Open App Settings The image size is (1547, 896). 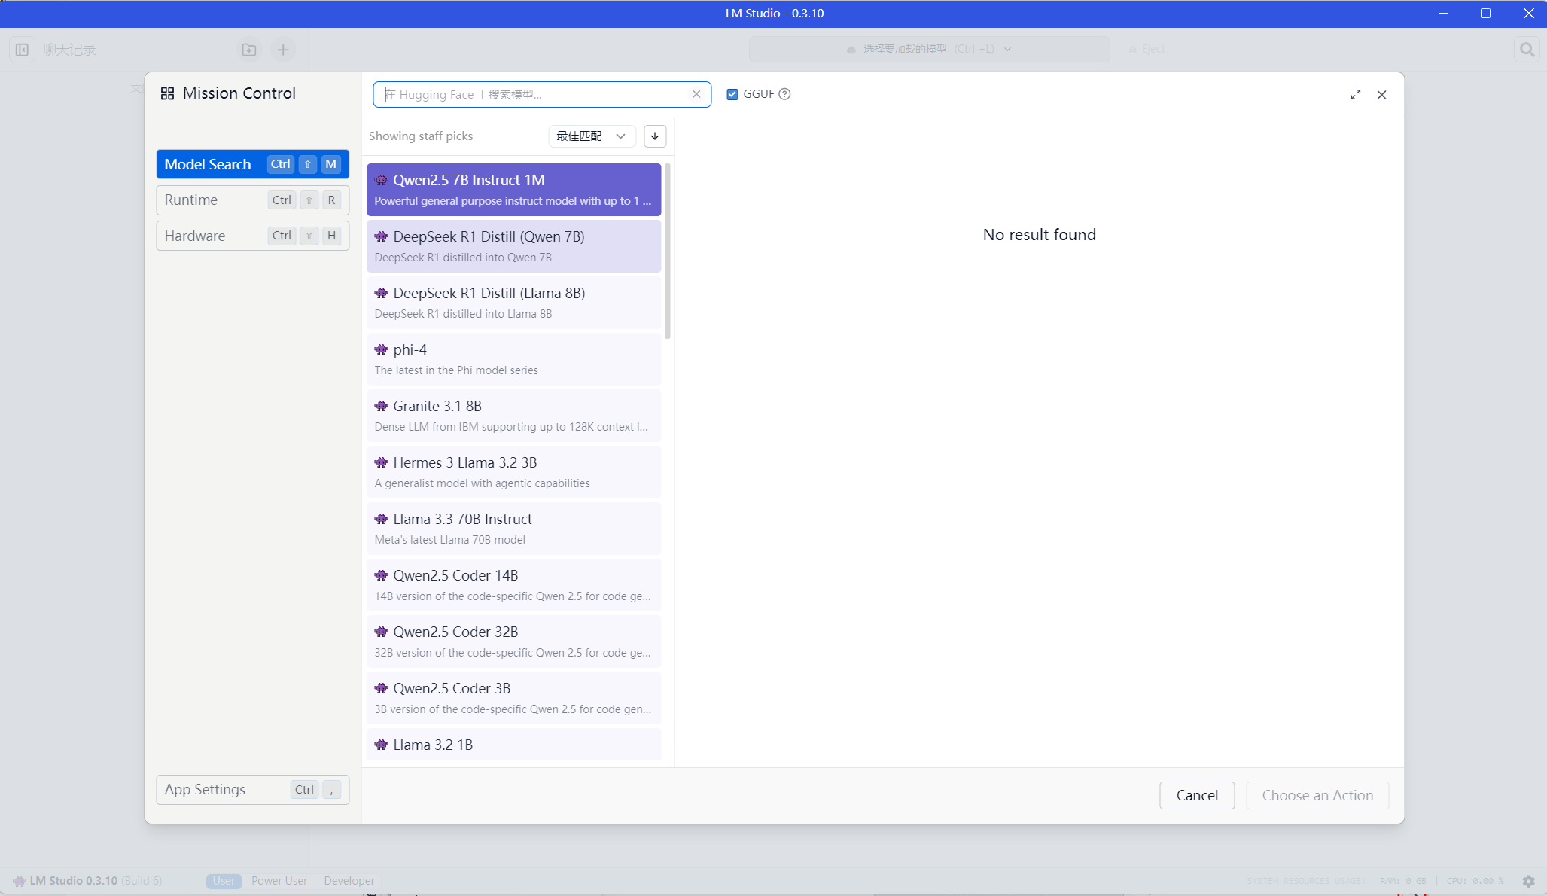click(253, 790)
